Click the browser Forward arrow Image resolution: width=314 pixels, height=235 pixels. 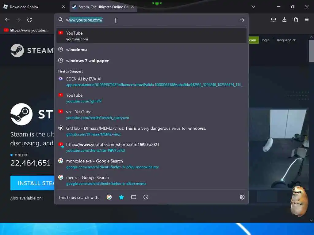[18, 20]
